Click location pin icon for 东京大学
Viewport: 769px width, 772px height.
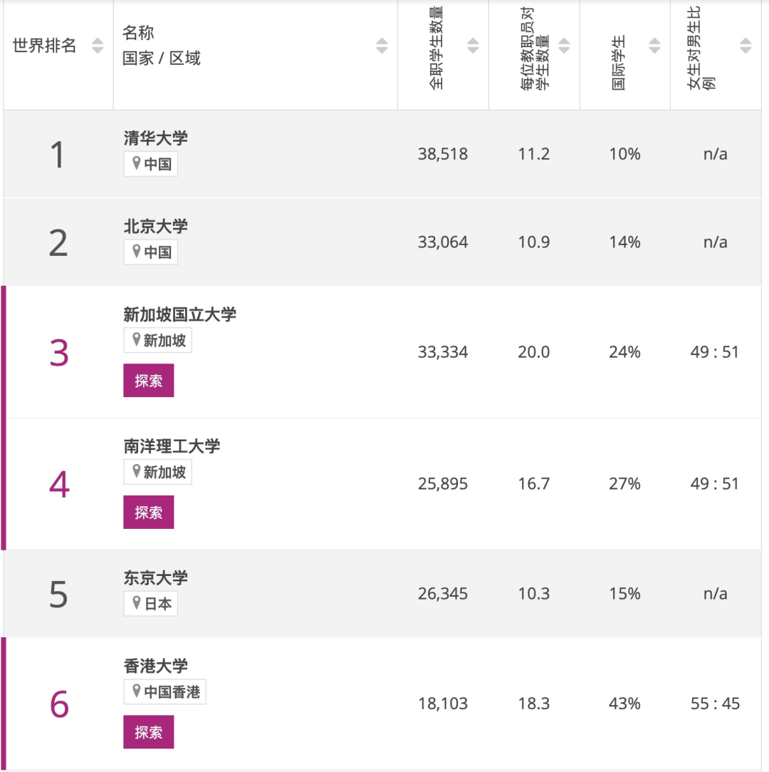click(x=137, y=602)
